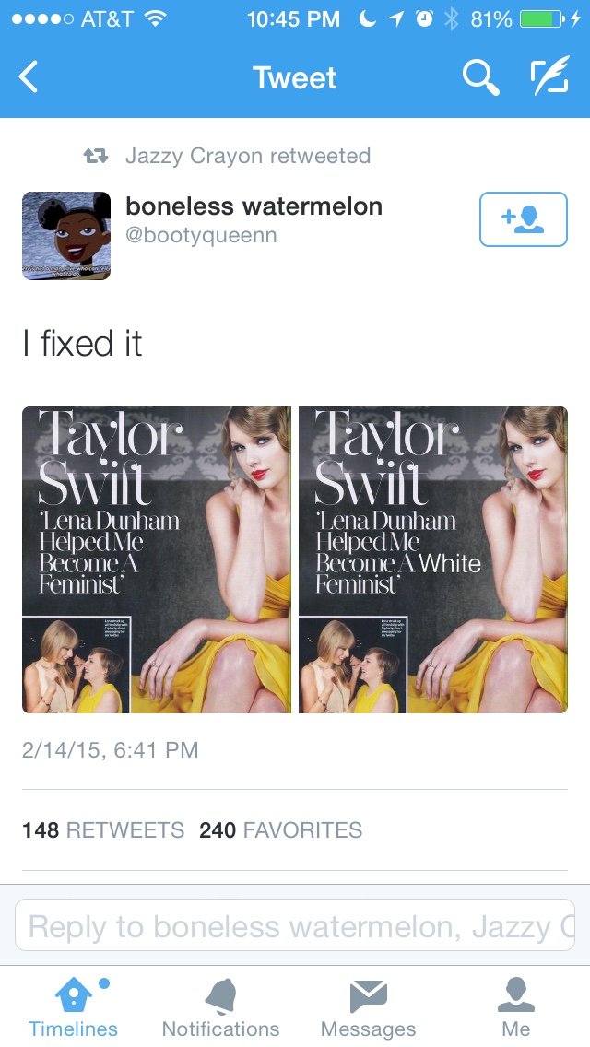590x1047 pixels.
Task: Tap the battery indicator in status bar
Action: click(543, 18)
